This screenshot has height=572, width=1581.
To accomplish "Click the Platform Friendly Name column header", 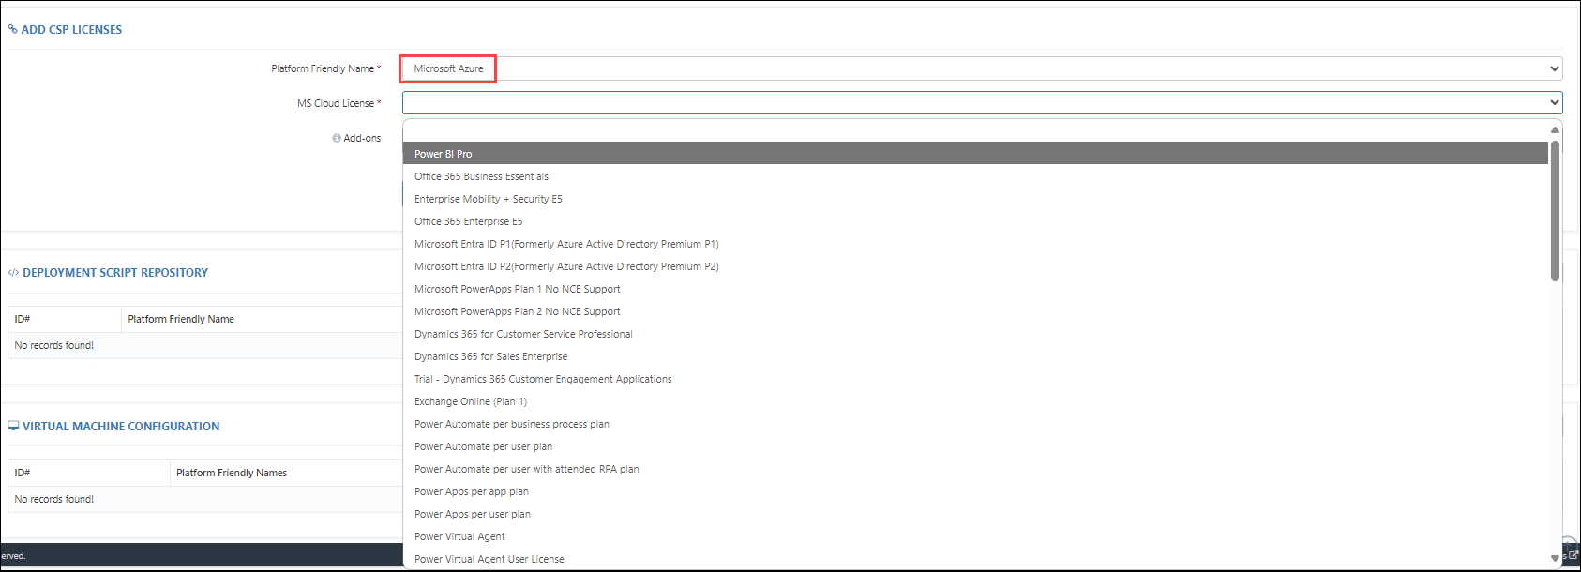I will (x=181, y=319).
